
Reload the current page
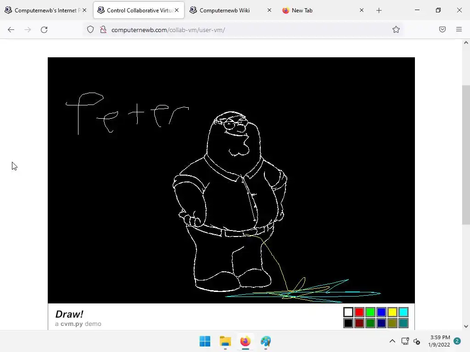coord(44,30)
